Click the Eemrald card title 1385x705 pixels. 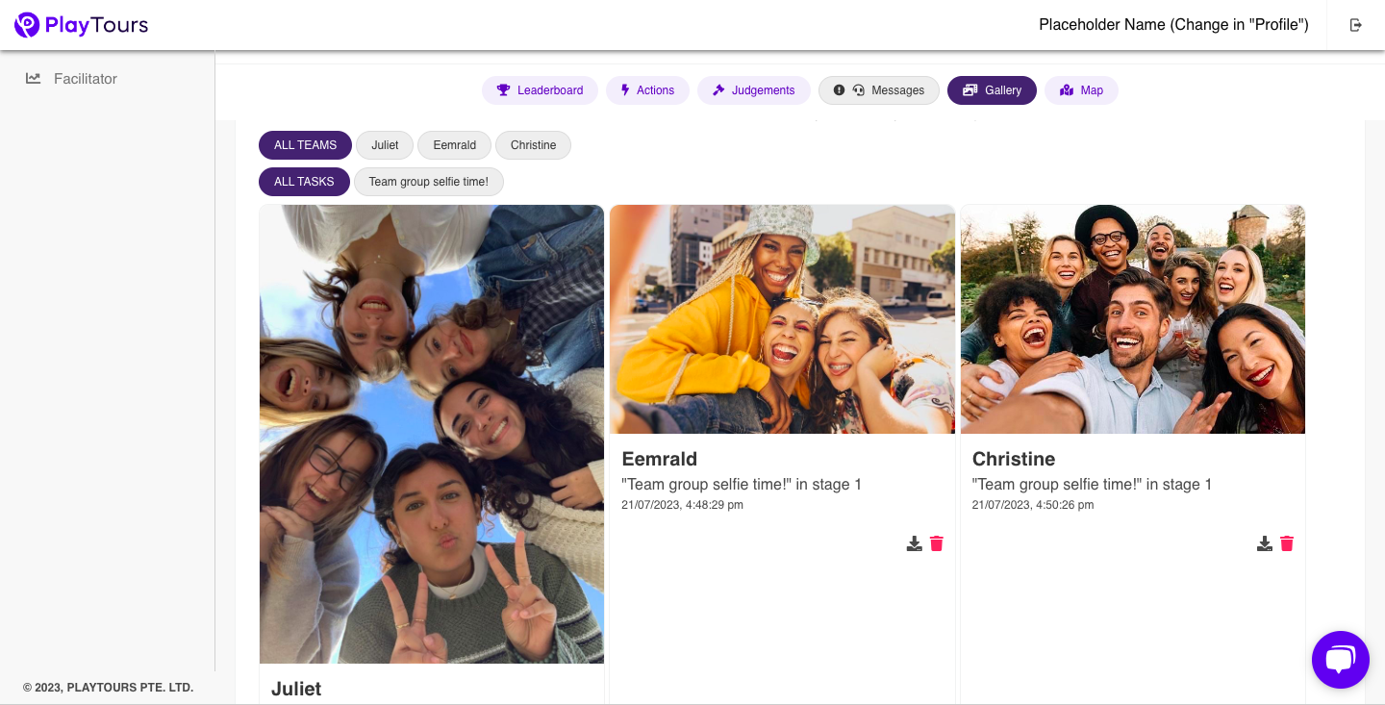tap(660, 459)
